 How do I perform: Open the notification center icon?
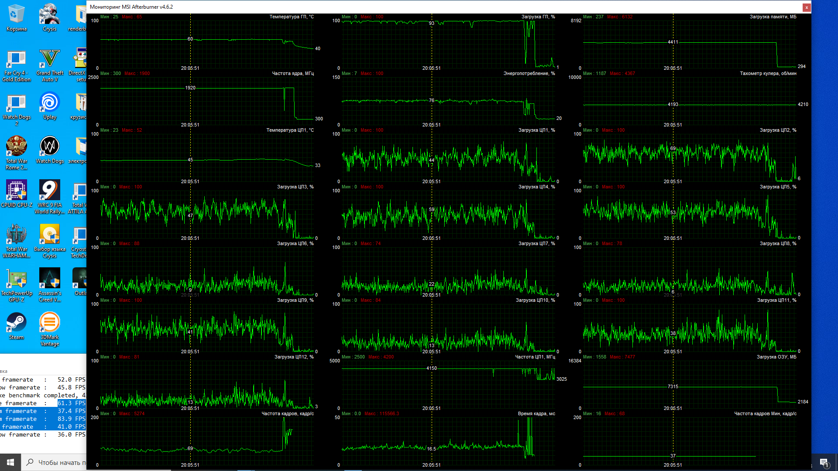pyautogui.click(x=824, y=462)
